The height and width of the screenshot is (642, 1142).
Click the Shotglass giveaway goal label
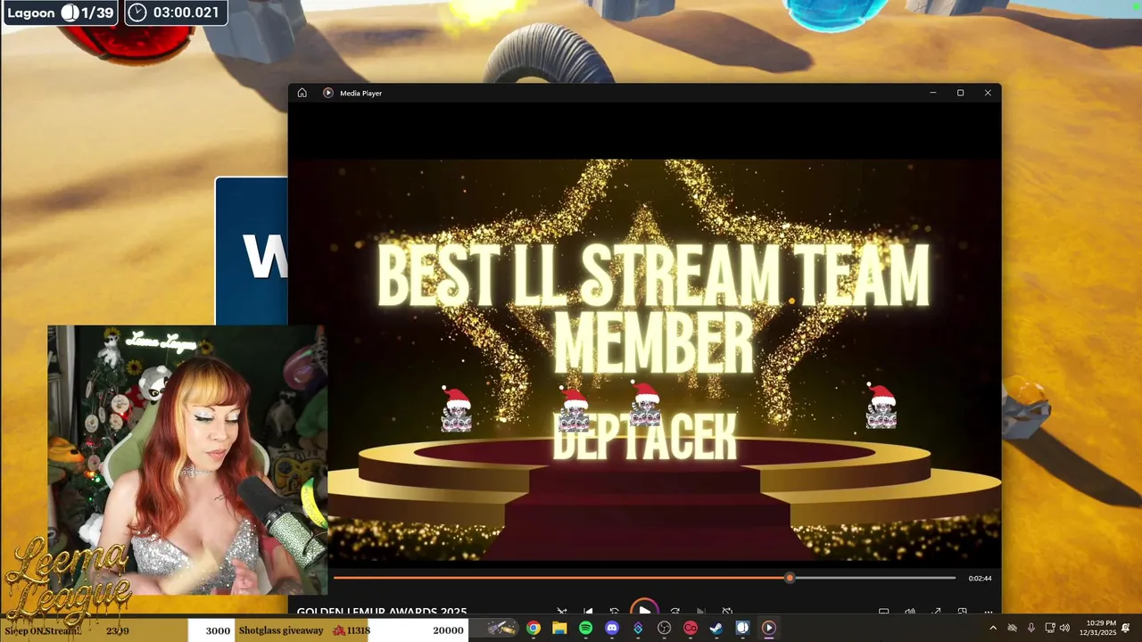281,630
